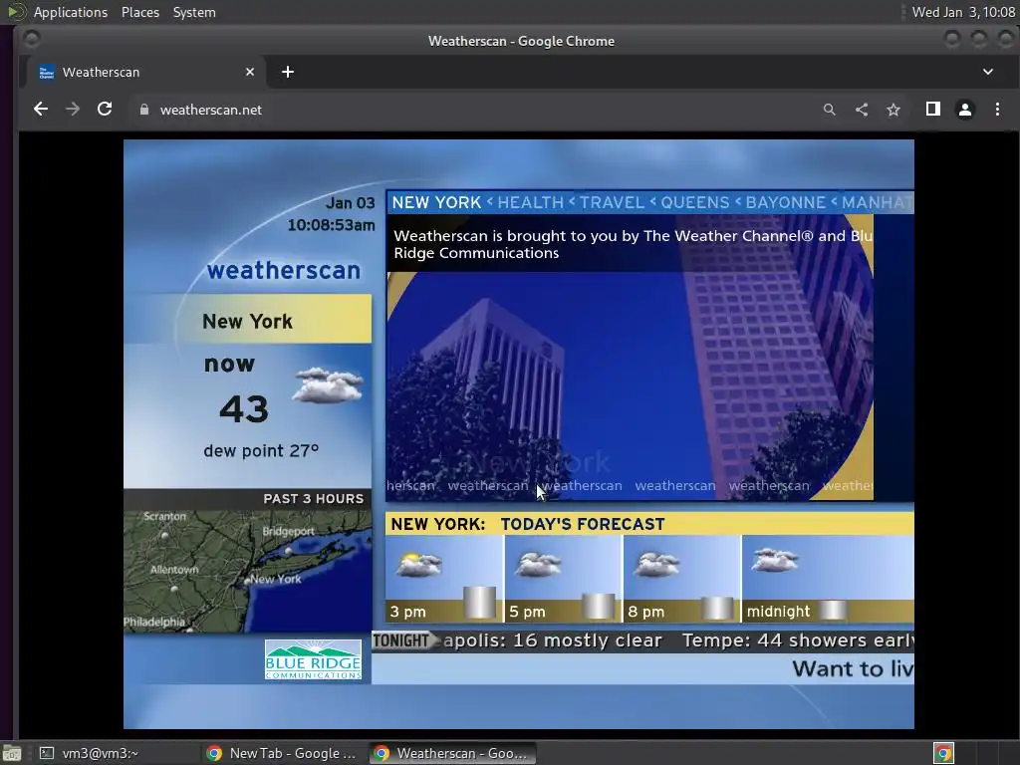
Task: Click the regional radar map thumbnail
Action: coord(248,571)
